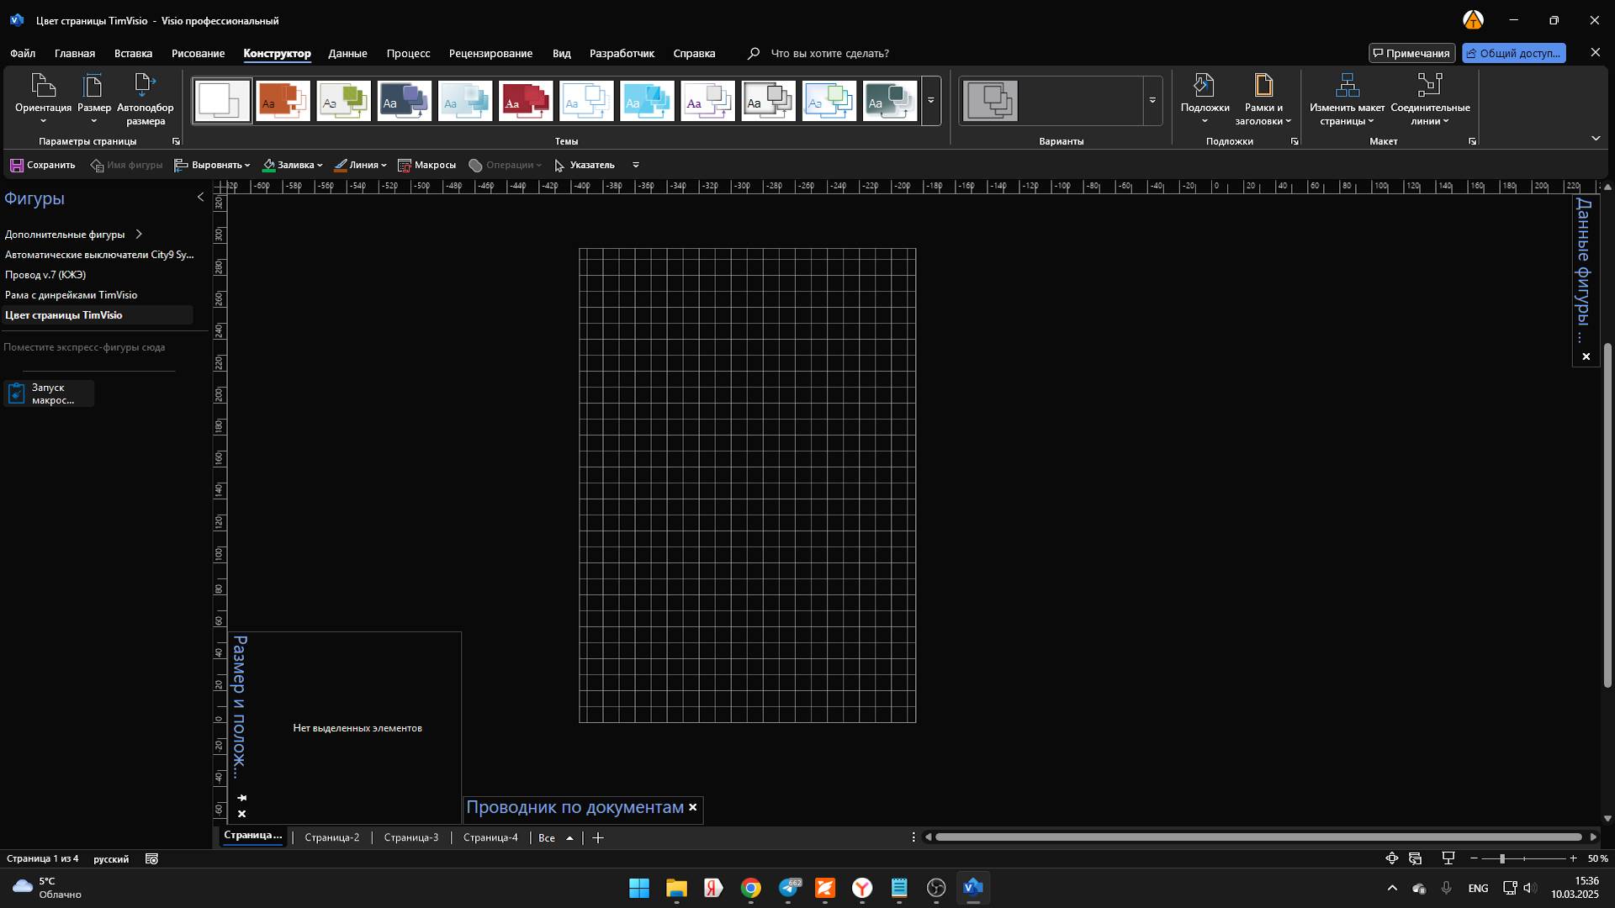This screenshot has width=1615, height=908.
Task: Toggle pan and zoom window icon
Action: pos(1392,858)
